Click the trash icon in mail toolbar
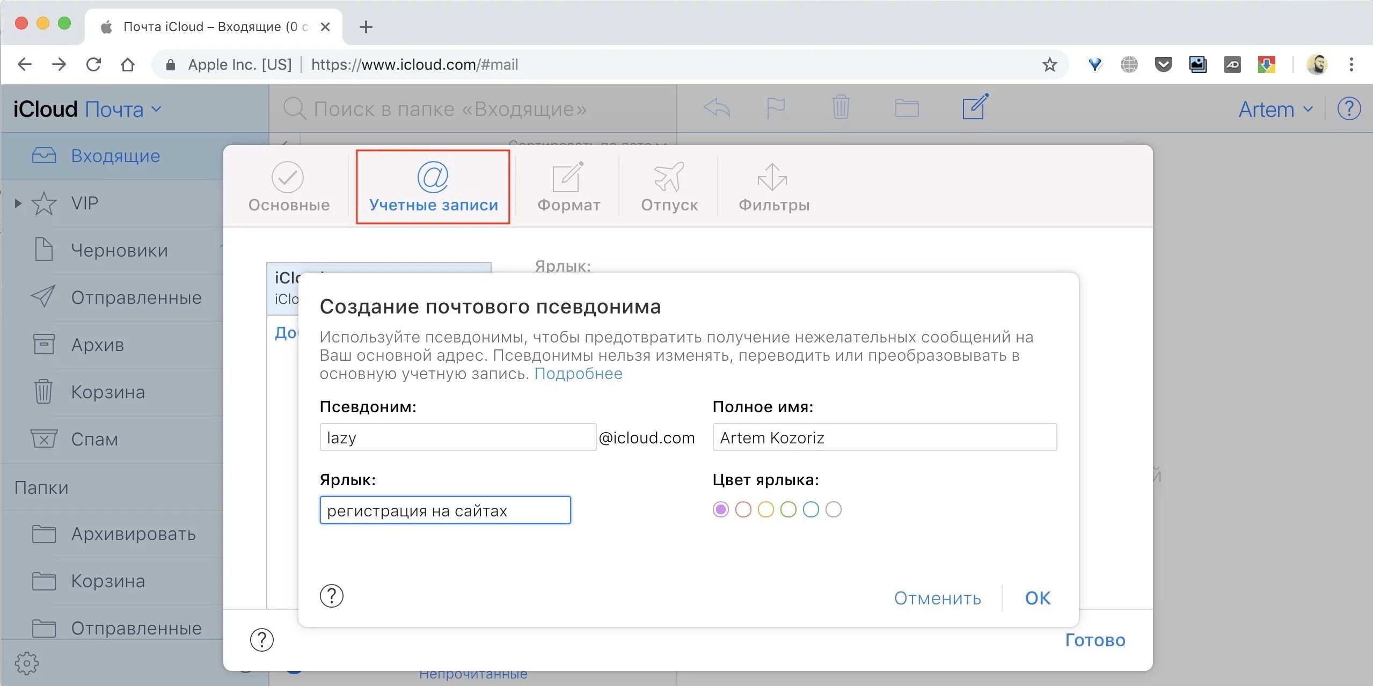The width and height of the screenshot is (1373, 686). click(840, 107)
